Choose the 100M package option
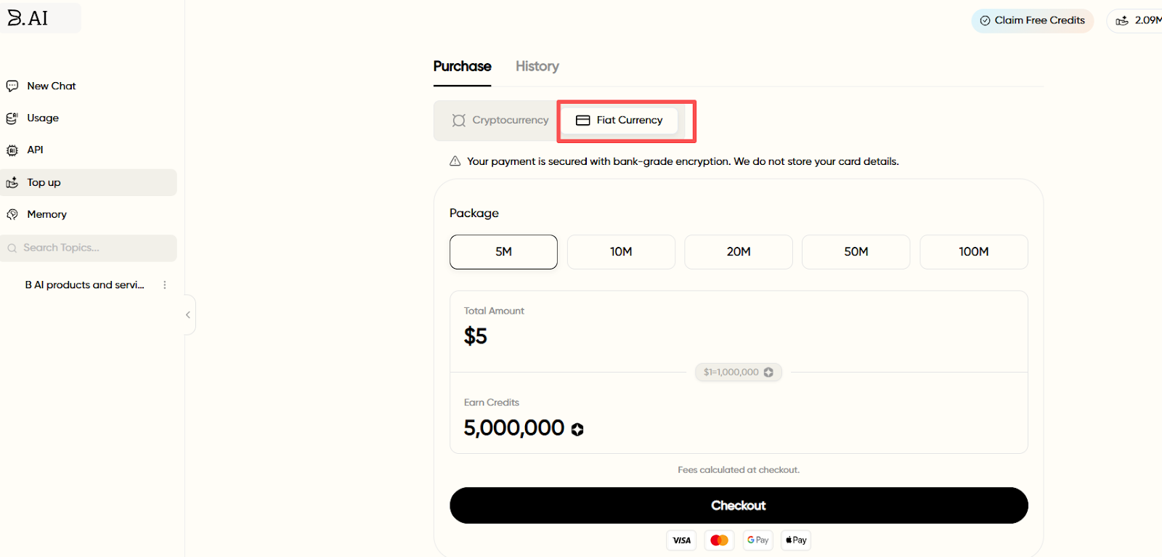 [973, 252]
